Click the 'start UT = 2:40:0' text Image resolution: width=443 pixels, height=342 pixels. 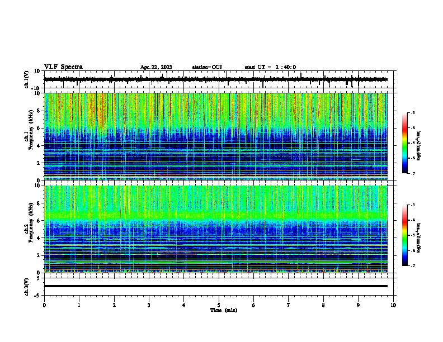click(270, 67)
